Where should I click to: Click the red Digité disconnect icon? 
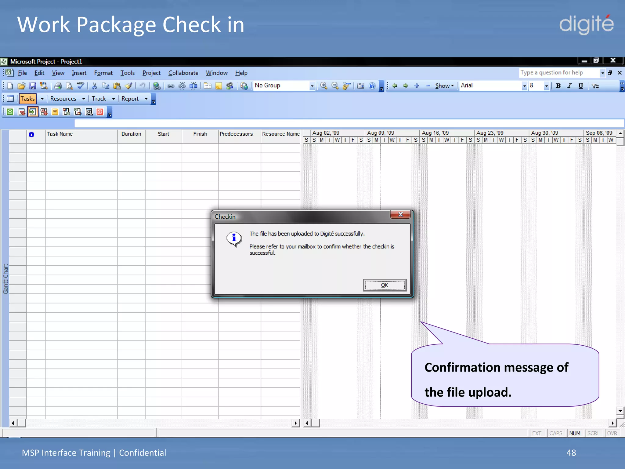click(x=100, y=112)
